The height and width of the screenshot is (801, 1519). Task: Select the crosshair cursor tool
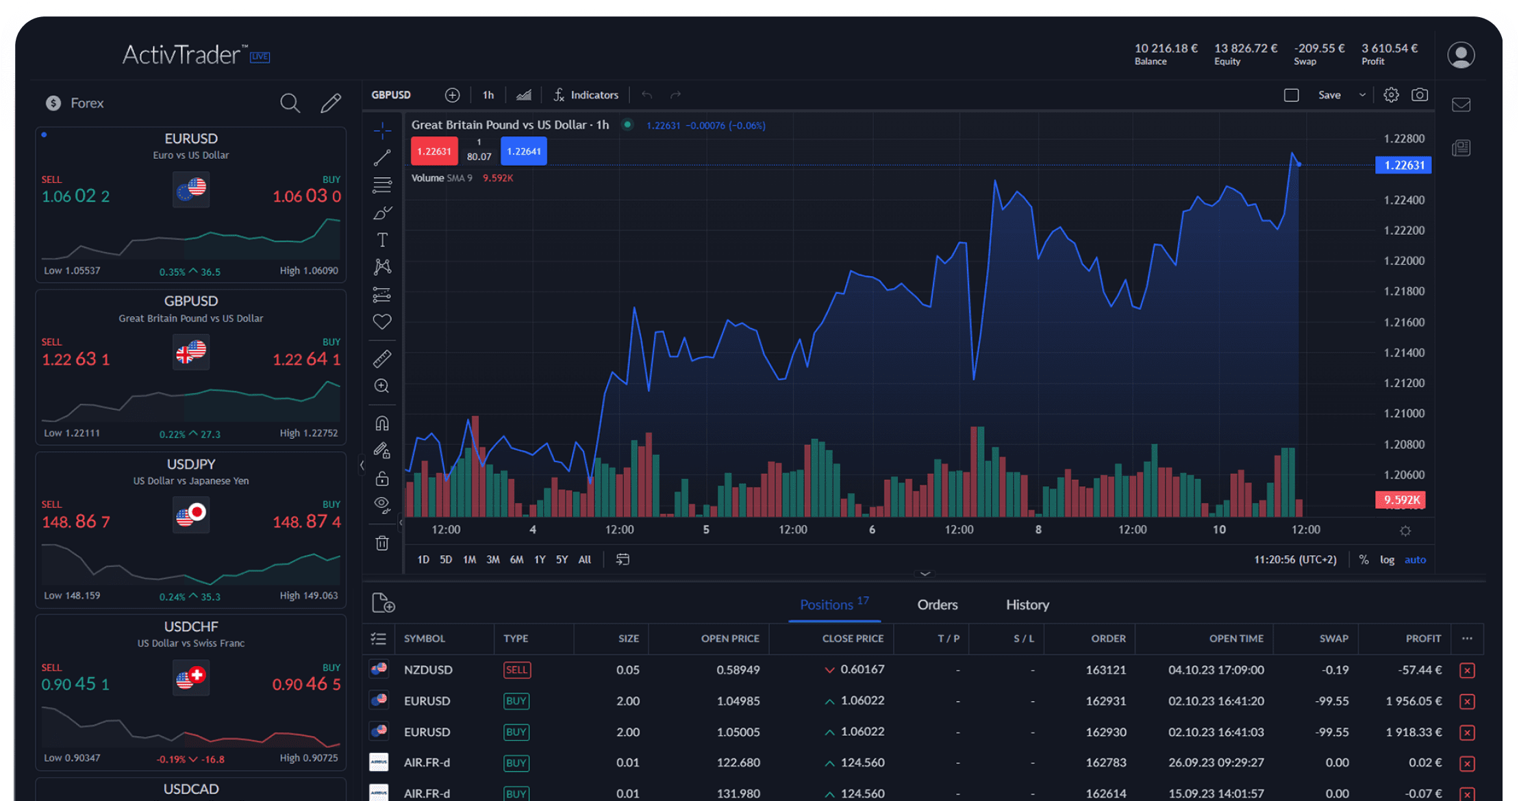[x=382, y=129]
